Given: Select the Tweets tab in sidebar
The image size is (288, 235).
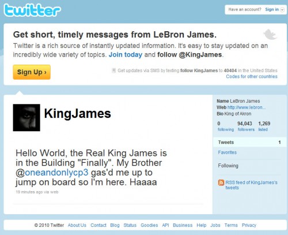Looking at the screenshot, I should [x=249, y=143].
